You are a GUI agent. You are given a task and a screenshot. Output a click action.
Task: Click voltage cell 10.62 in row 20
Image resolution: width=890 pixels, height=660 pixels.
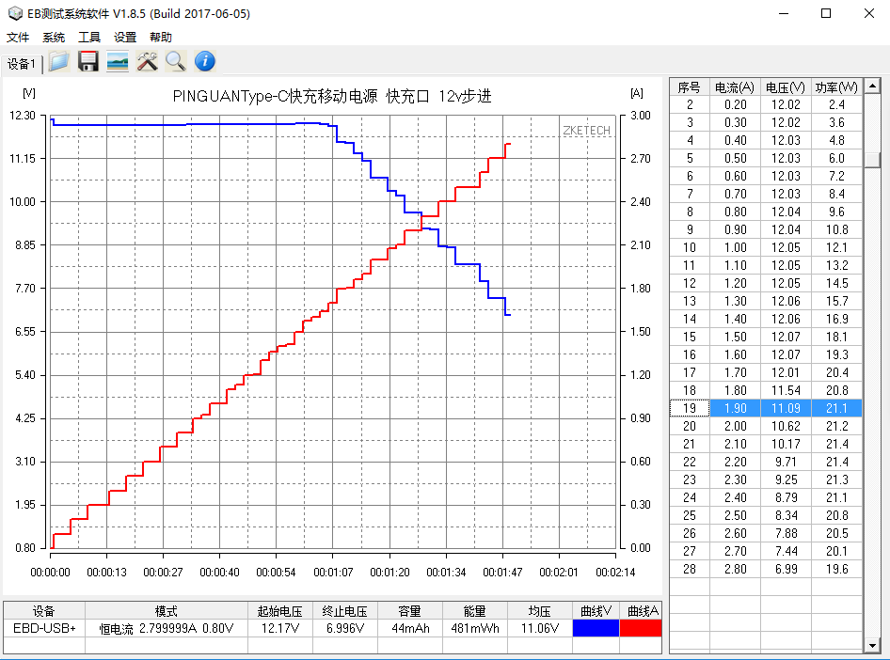tap(786, 427)
